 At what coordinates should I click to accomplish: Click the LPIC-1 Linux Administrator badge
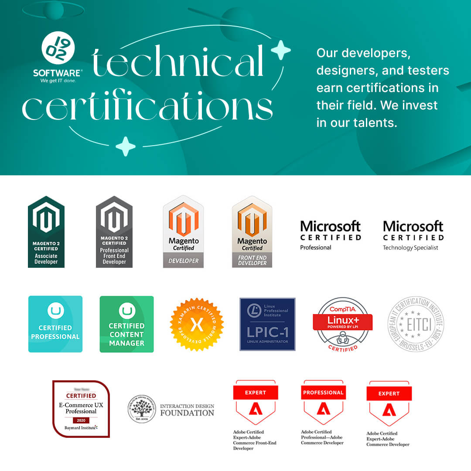267,324
